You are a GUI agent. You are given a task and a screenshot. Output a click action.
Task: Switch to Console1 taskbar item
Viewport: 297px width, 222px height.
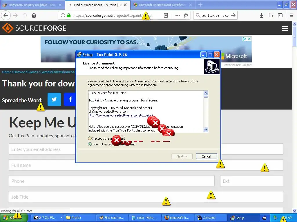pyautogui.click(x=211, y=218)
